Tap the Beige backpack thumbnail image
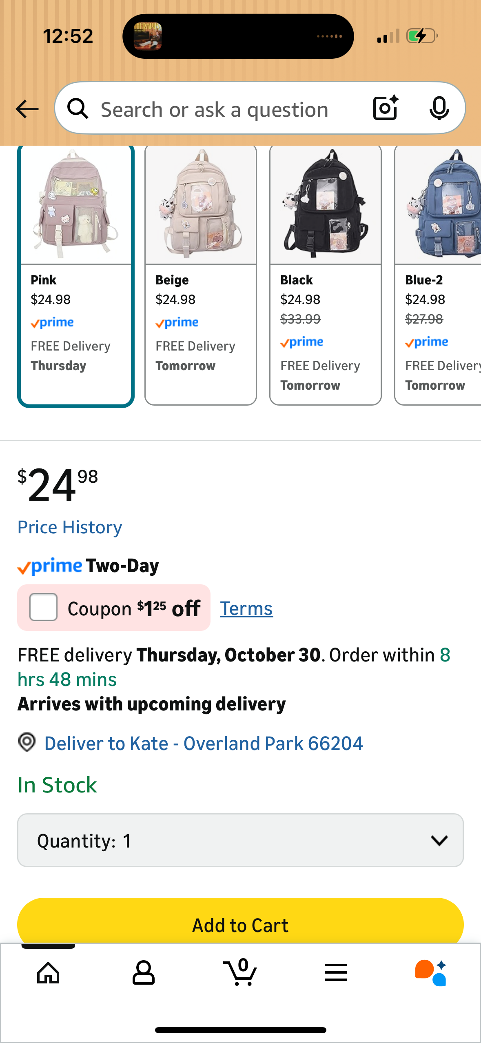The height and width of the screenshot is (1043, 481). (200, 204)
